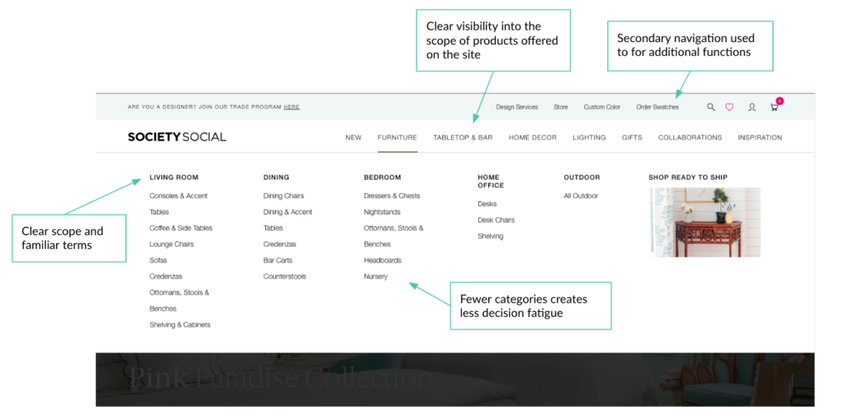The height and width of the screenshot is (415, 846).
Task: Open Desks link
Action: 487,204
